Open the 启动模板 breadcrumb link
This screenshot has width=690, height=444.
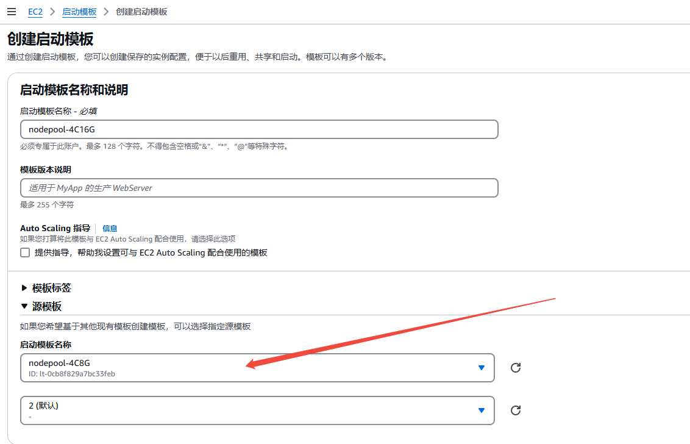point(79,12)
